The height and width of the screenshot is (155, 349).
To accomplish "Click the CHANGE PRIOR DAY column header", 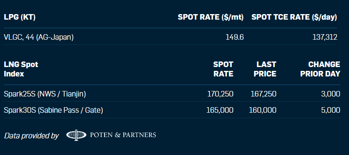I will (320, 69).
